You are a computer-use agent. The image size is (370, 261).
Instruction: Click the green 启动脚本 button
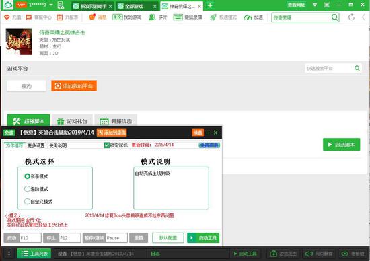342,145
